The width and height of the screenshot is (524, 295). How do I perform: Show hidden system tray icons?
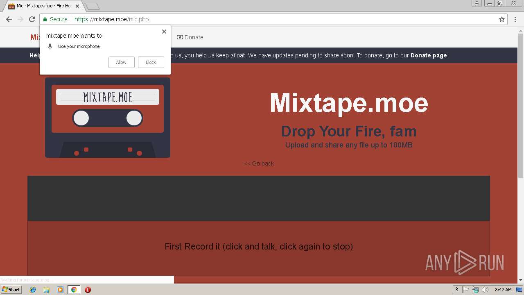coord(456,290)
